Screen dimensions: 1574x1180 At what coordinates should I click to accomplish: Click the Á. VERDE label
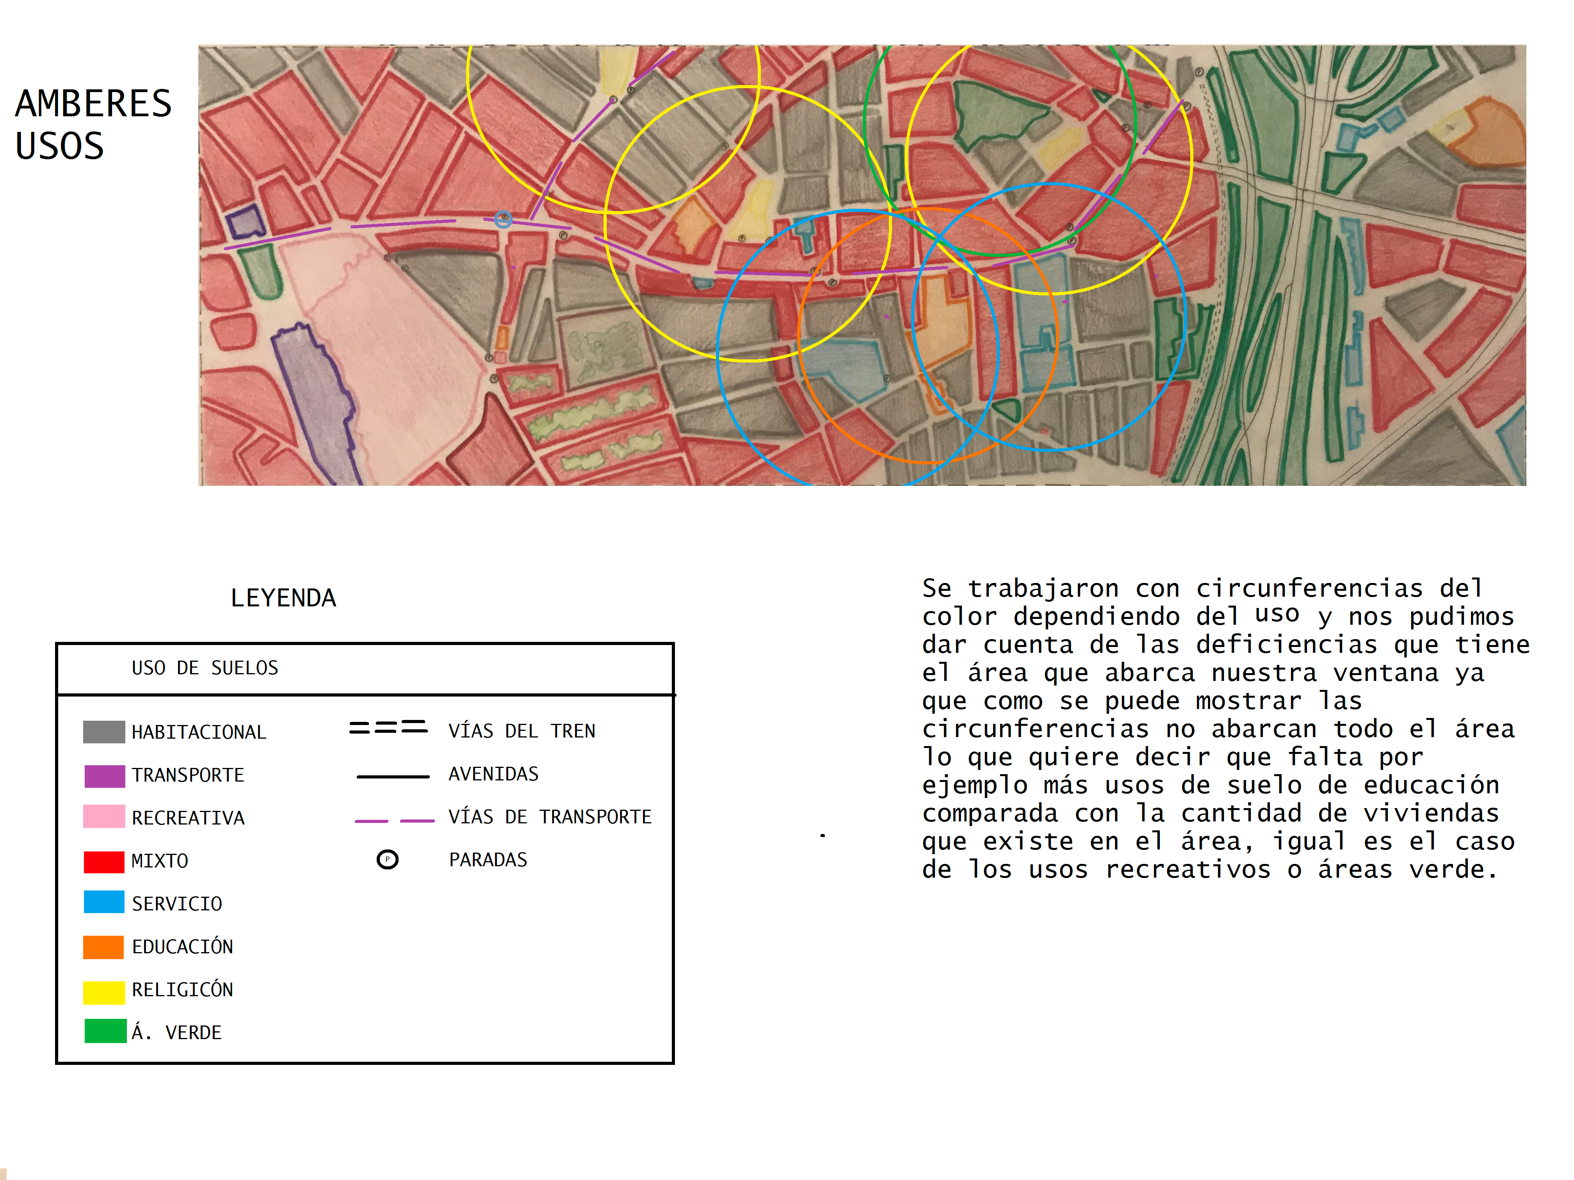176,1032
